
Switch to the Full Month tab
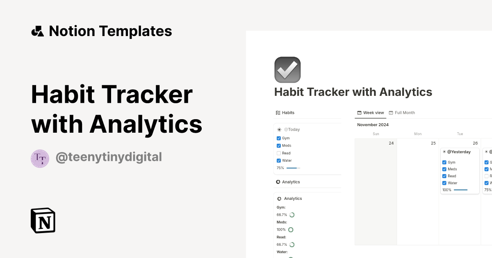pyautogui.click(x=402, y=112)
